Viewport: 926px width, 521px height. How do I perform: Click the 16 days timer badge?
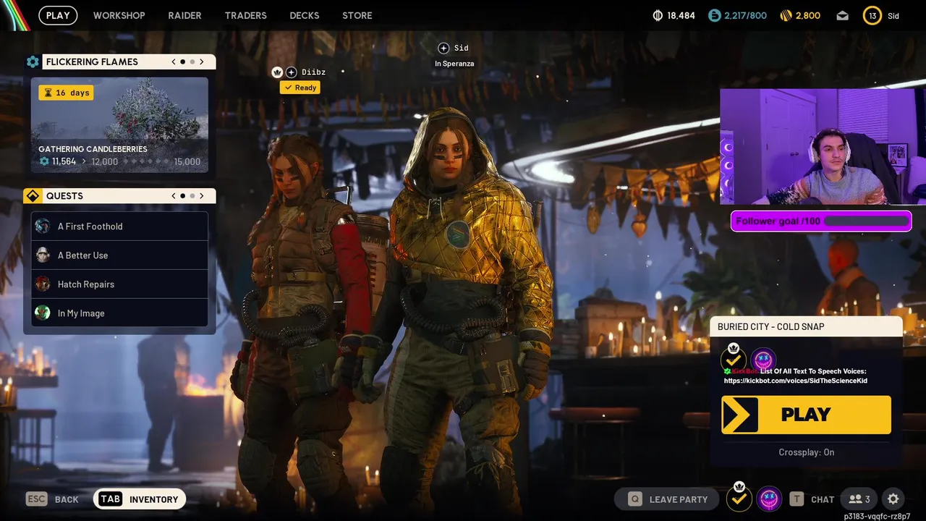[x=66, y=93]
